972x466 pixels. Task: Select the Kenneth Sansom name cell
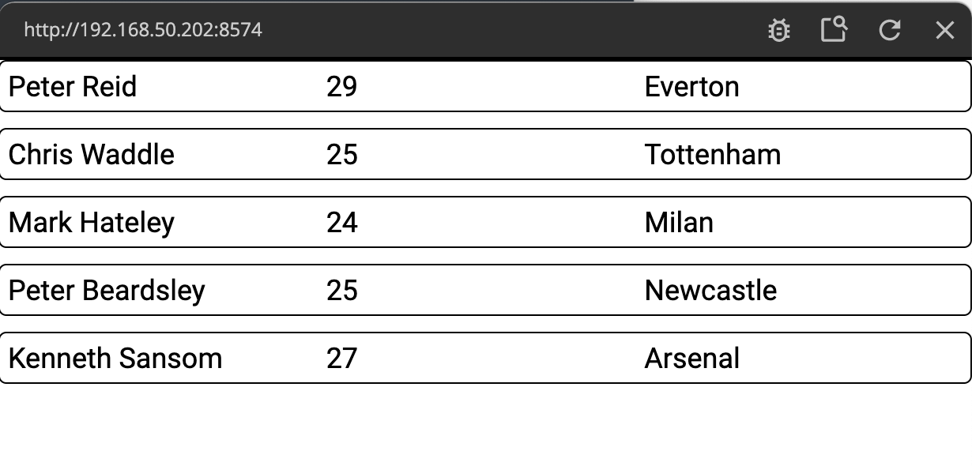[115, 358]
